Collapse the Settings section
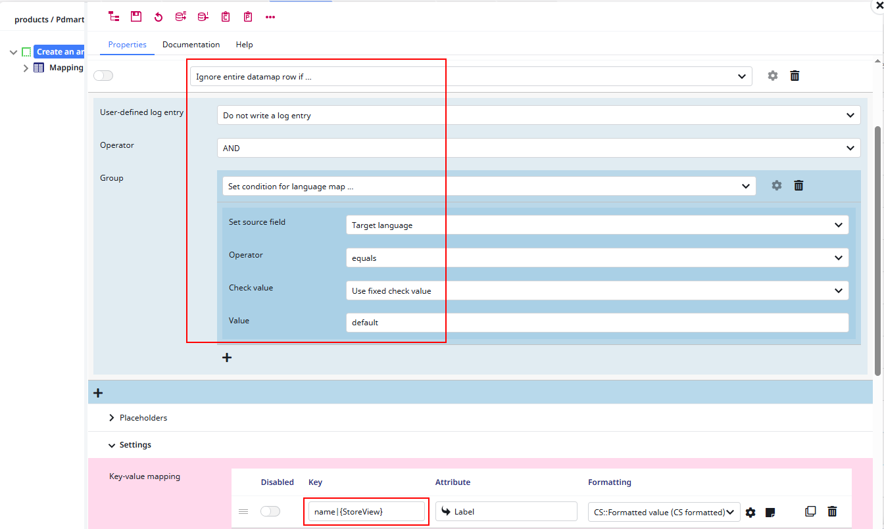Screen dimensions: 884x529 (112, 445)
